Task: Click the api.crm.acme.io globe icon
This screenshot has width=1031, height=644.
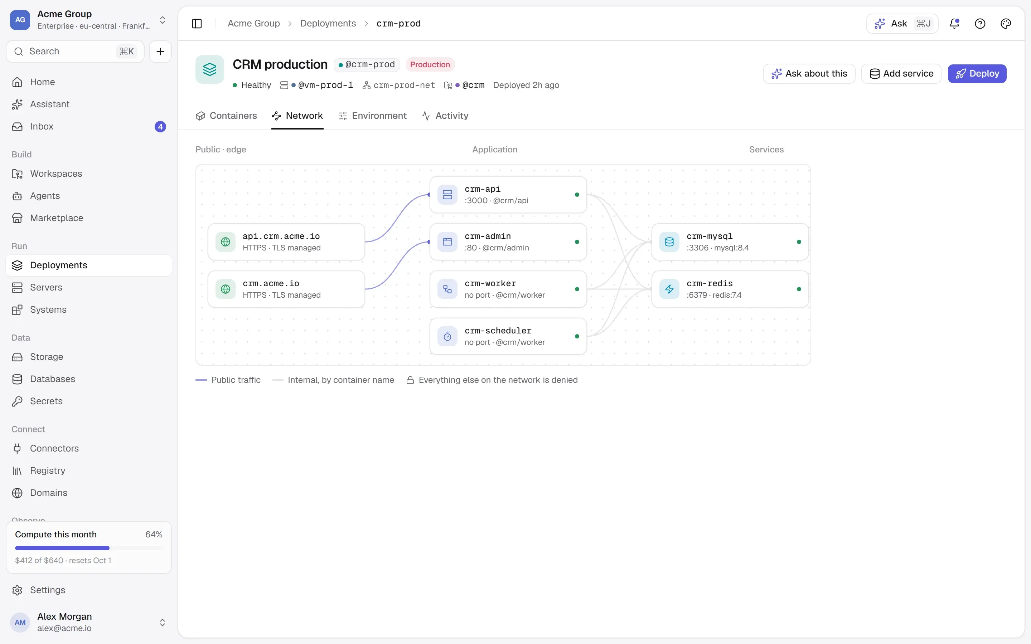Action: pyautogui.click(x=226, y=242)
